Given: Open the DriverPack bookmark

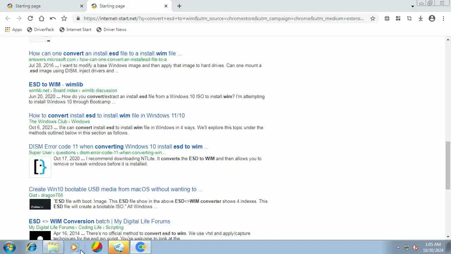Looking at the screenshot, I should (40, 30).
